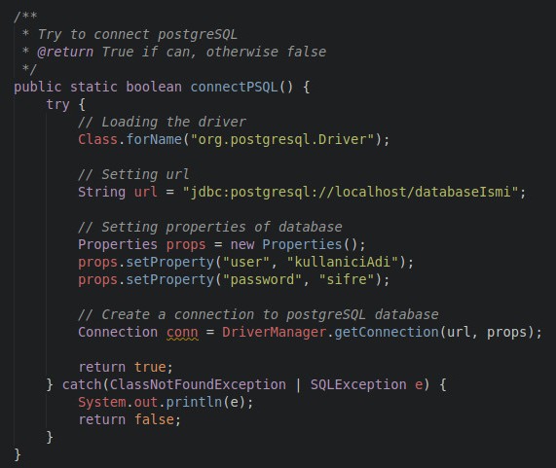Click the DriverManager class reference
The image size is (556, 468).
(x=274, y=333)
